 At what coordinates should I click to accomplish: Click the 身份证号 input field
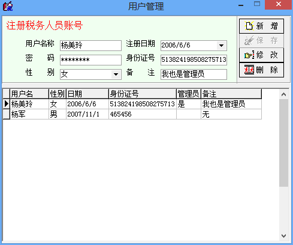tap(194, 60)
